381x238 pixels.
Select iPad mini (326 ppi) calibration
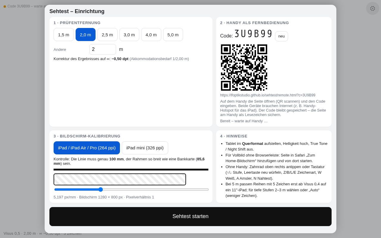tap(145, 148)
